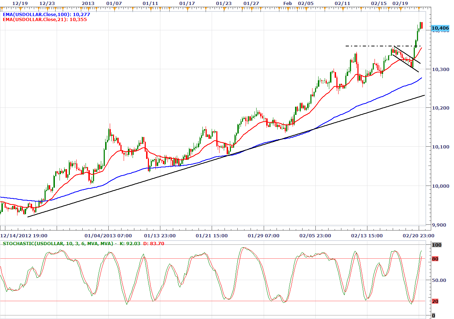Click the current price tag 10,406
The height and width of the screenshot is (319, 454).
[x=440, y=28]
